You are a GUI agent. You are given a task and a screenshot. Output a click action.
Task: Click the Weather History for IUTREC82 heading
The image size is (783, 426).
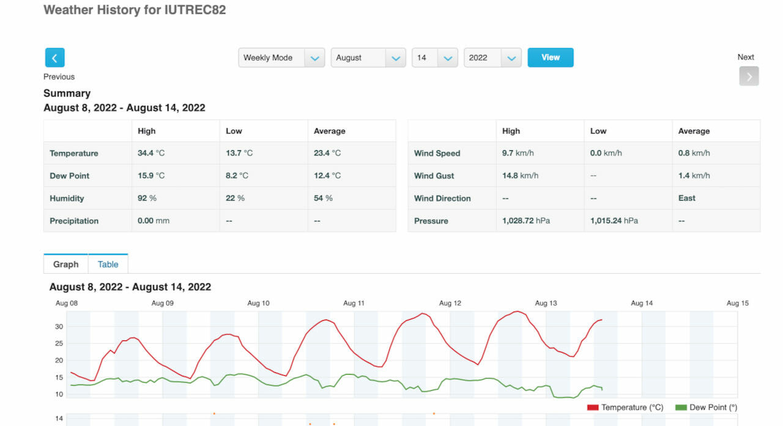click(135, 10)
